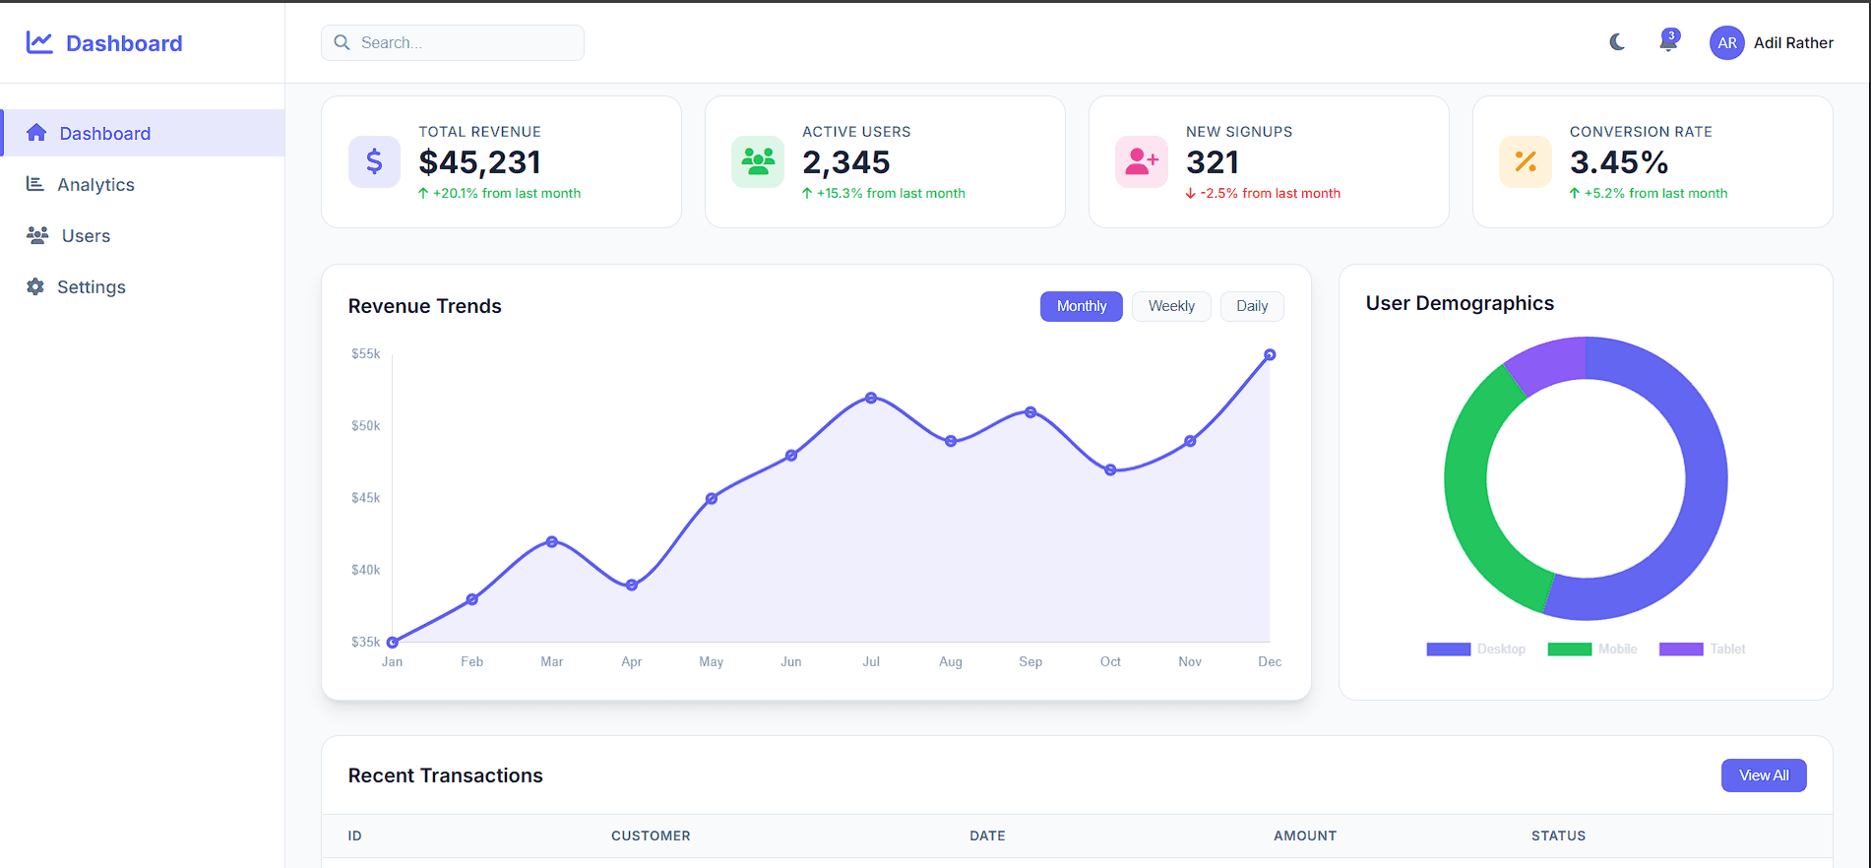This screenshot has width=1871, height=868.
Task: Click '+15.3% from last month' text
Action: coord(891,194)
